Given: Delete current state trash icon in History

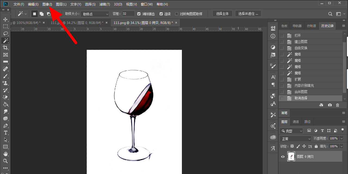Looking at the screenshot, I should (x=337, y=105).
